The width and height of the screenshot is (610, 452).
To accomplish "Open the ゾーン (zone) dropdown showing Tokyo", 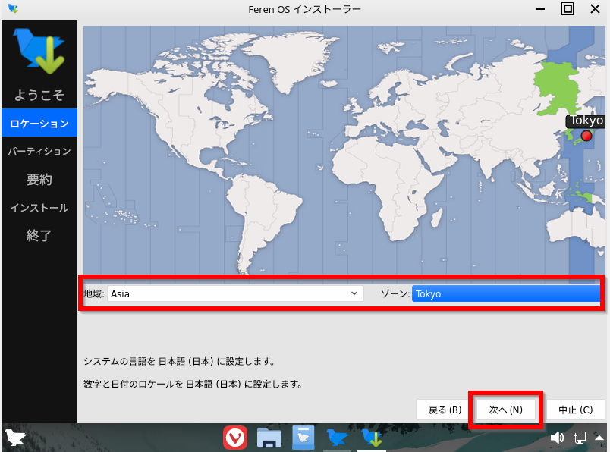I will coord(507,293).
